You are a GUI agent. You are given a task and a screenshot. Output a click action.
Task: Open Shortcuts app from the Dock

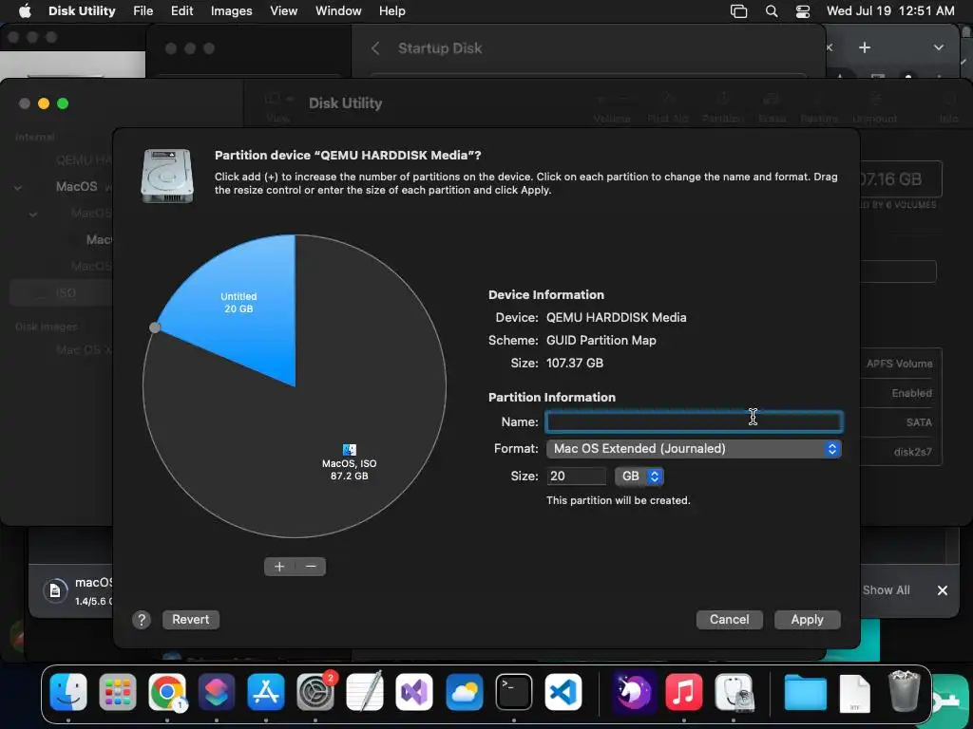[217, 692]
